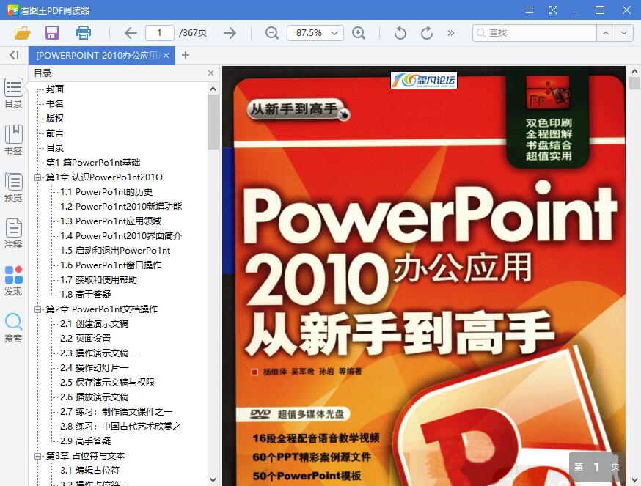Screen dimensions: 641x486
Task: Select the POWERPOINT 2010办公应用 tab
Action: [97, 55]
